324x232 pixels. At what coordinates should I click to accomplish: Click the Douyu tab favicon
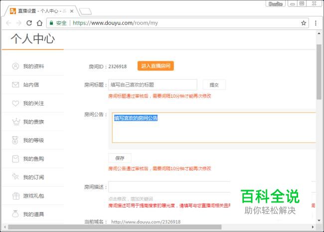(13, 11)
